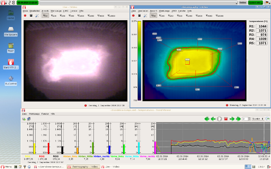
Task: Open the System Info dropdown
Action: 255,3
